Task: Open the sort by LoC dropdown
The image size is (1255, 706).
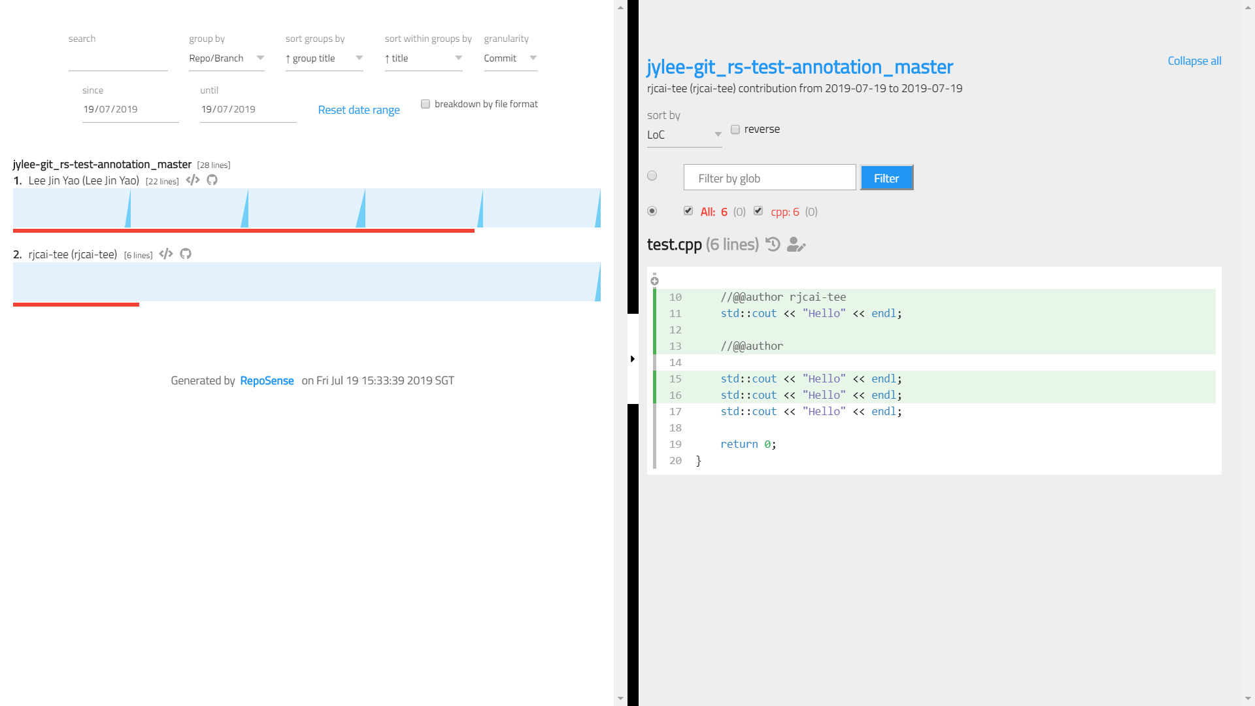Action: click(x=684, y=135)
